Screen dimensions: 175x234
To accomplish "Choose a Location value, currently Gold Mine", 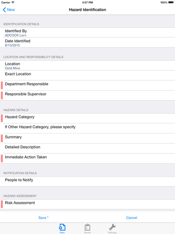I will (87, 66).
